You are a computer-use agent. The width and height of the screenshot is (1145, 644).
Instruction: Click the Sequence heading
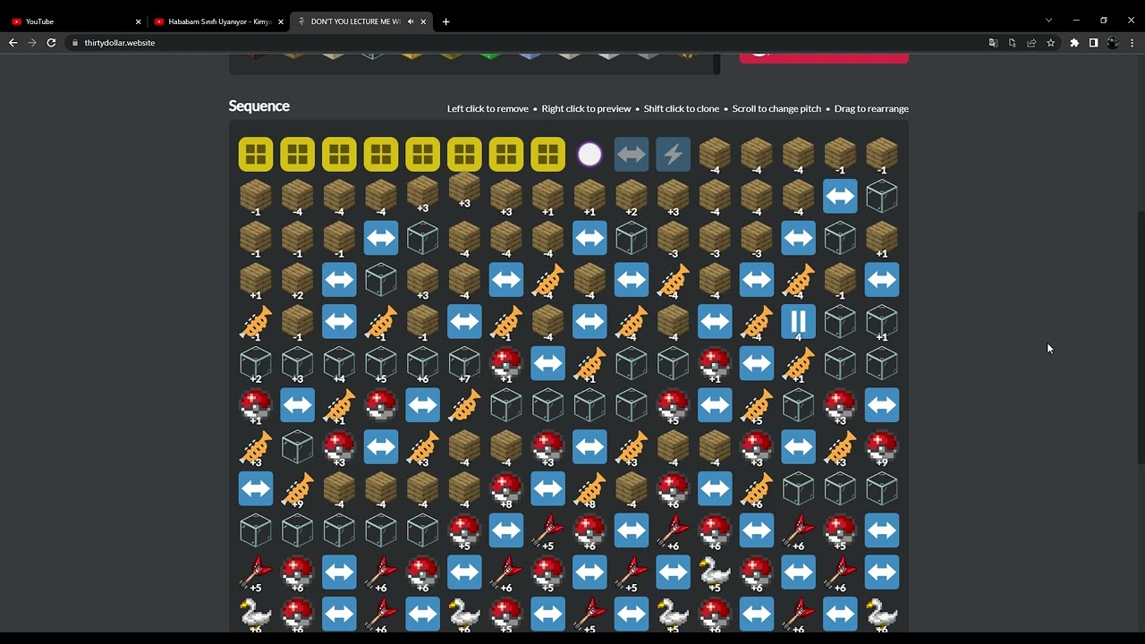pos(259,106)
